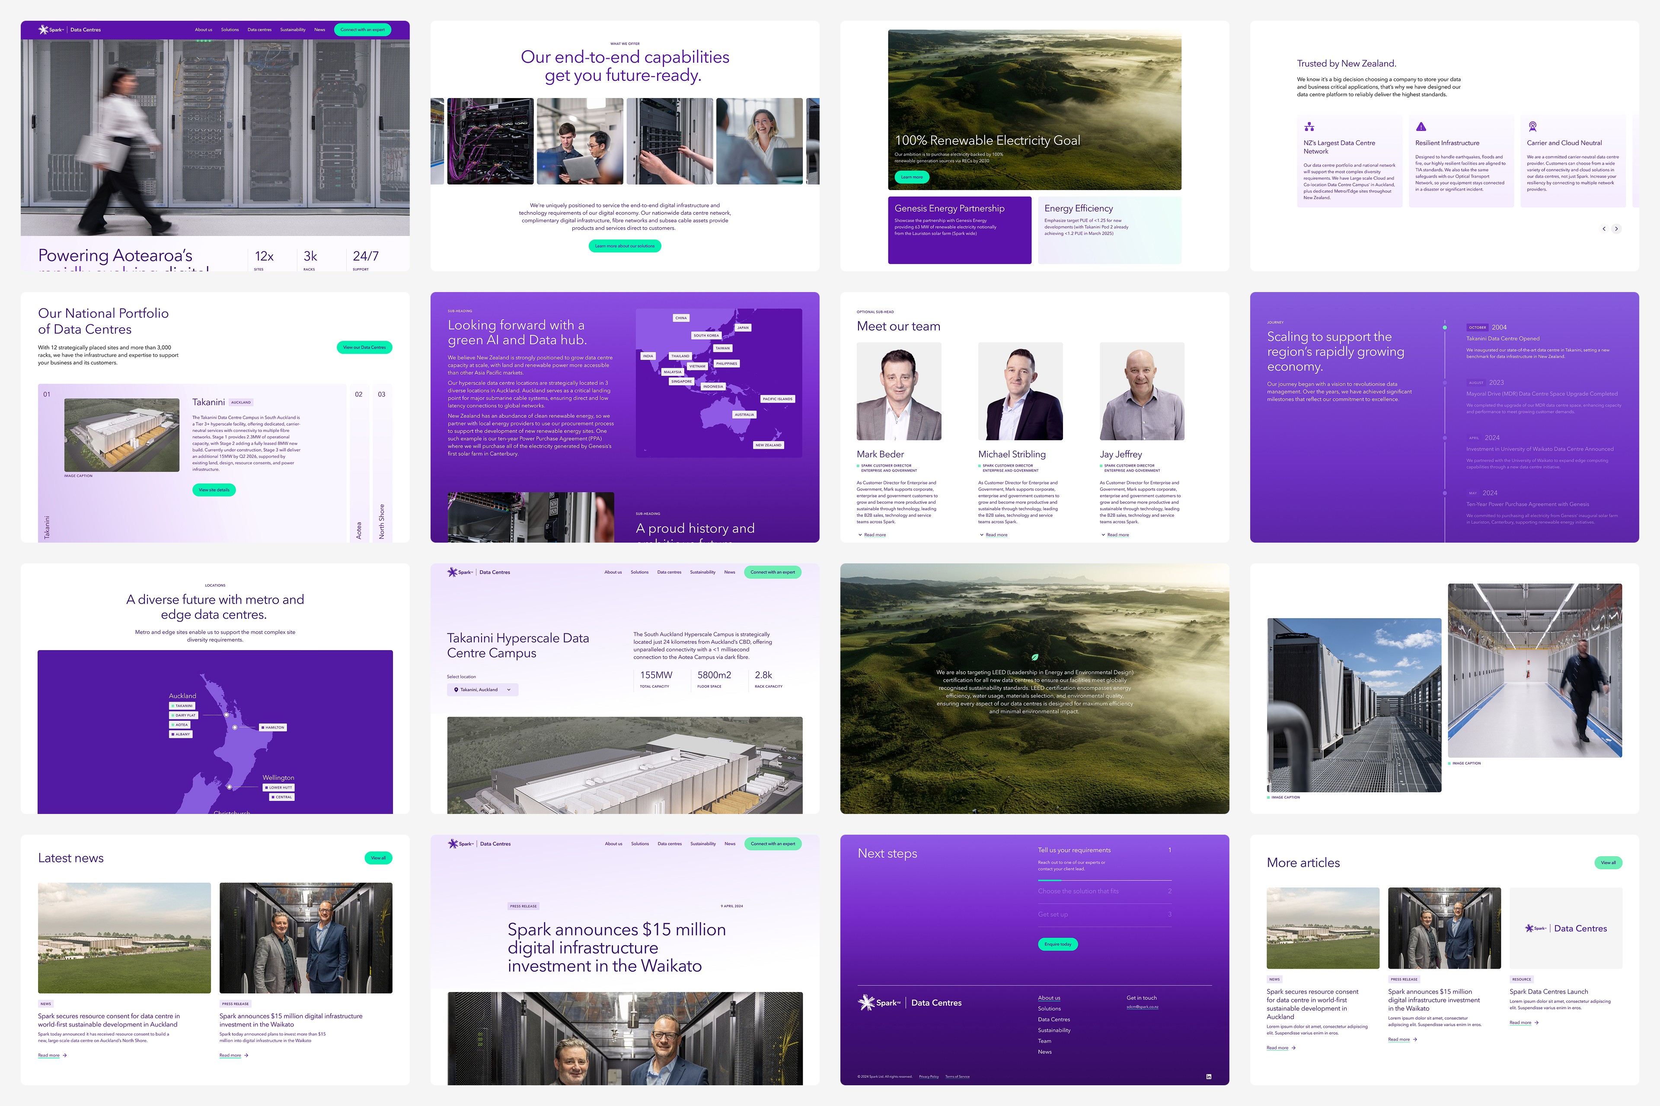Select Sustainability in the dark purple header nav

[292, 30]
